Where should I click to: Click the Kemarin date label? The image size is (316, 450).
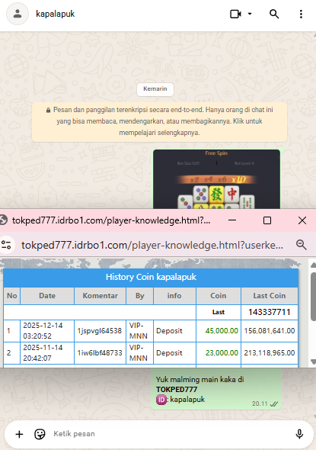(x=155, y=88)
